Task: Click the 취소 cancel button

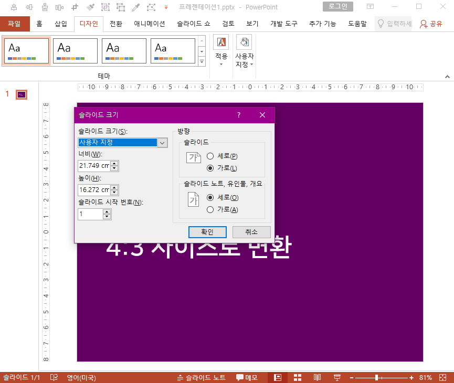Action: coord(251,232)
